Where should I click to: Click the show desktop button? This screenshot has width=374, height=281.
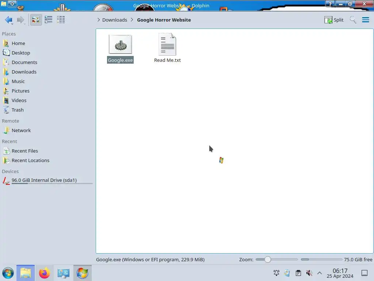coord(365,273)
